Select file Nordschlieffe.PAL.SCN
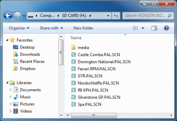Viewport: 177px width, 121px height. (x=98, y=83)
